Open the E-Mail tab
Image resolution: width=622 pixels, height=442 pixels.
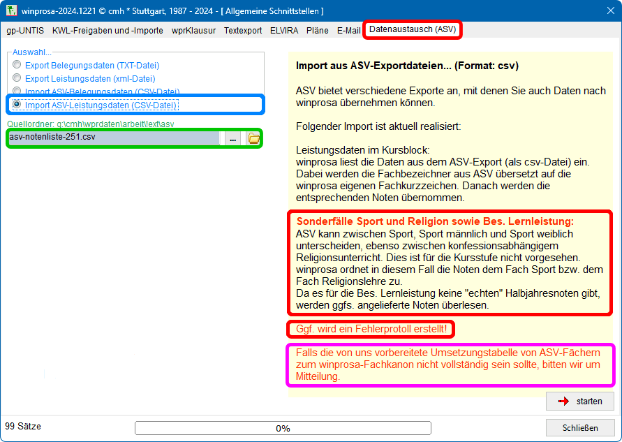point(348,31)
